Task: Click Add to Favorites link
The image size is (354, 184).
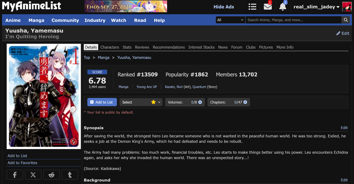Action: click(22, 163)
